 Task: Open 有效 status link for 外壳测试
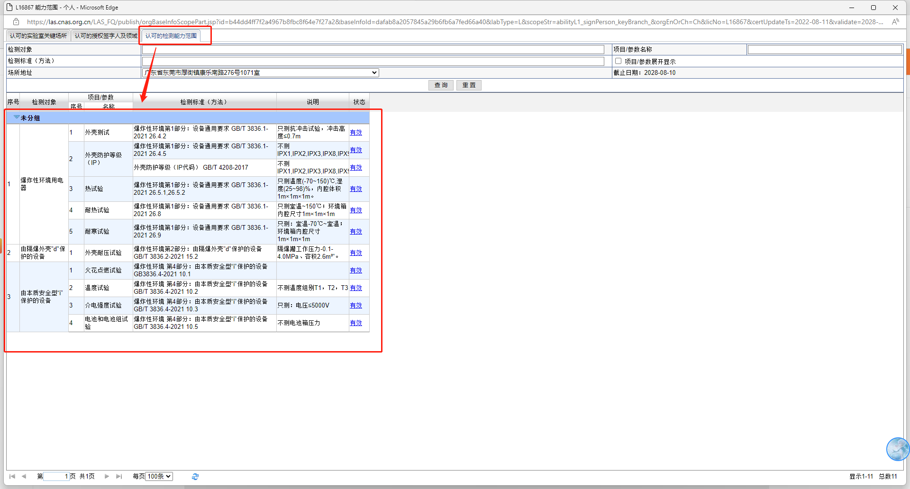[355, 132]
